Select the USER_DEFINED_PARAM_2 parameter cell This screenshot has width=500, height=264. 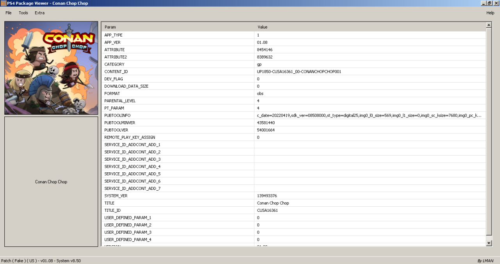pyautogui.click(x=178, y=225)
